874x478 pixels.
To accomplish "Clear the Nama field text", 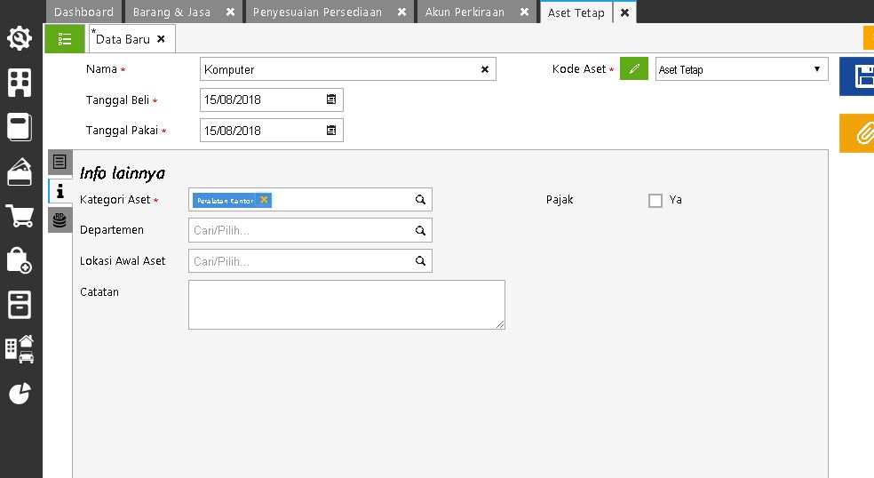I will coord(485,69).
